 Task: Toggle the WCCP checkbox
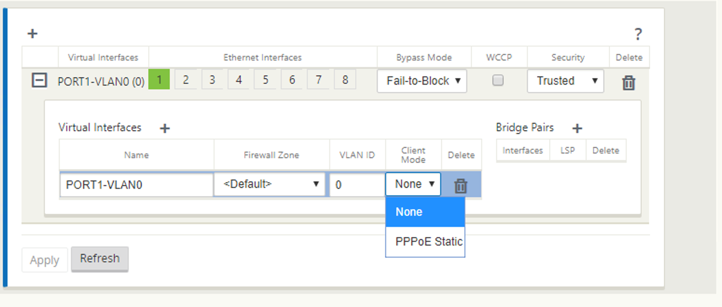pyautogui.click(x=498, y=80)
